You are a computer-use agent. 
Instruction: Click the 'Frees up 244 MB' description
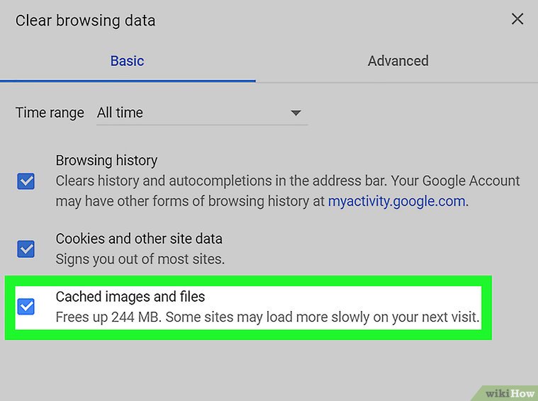click(x=267, y=317)
